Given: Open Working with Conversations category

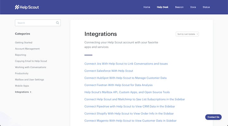Looking at the screenshot, I should (30, 67).
